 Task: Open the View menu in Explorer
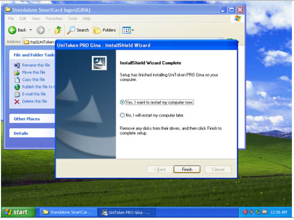[x=36, y=19]
